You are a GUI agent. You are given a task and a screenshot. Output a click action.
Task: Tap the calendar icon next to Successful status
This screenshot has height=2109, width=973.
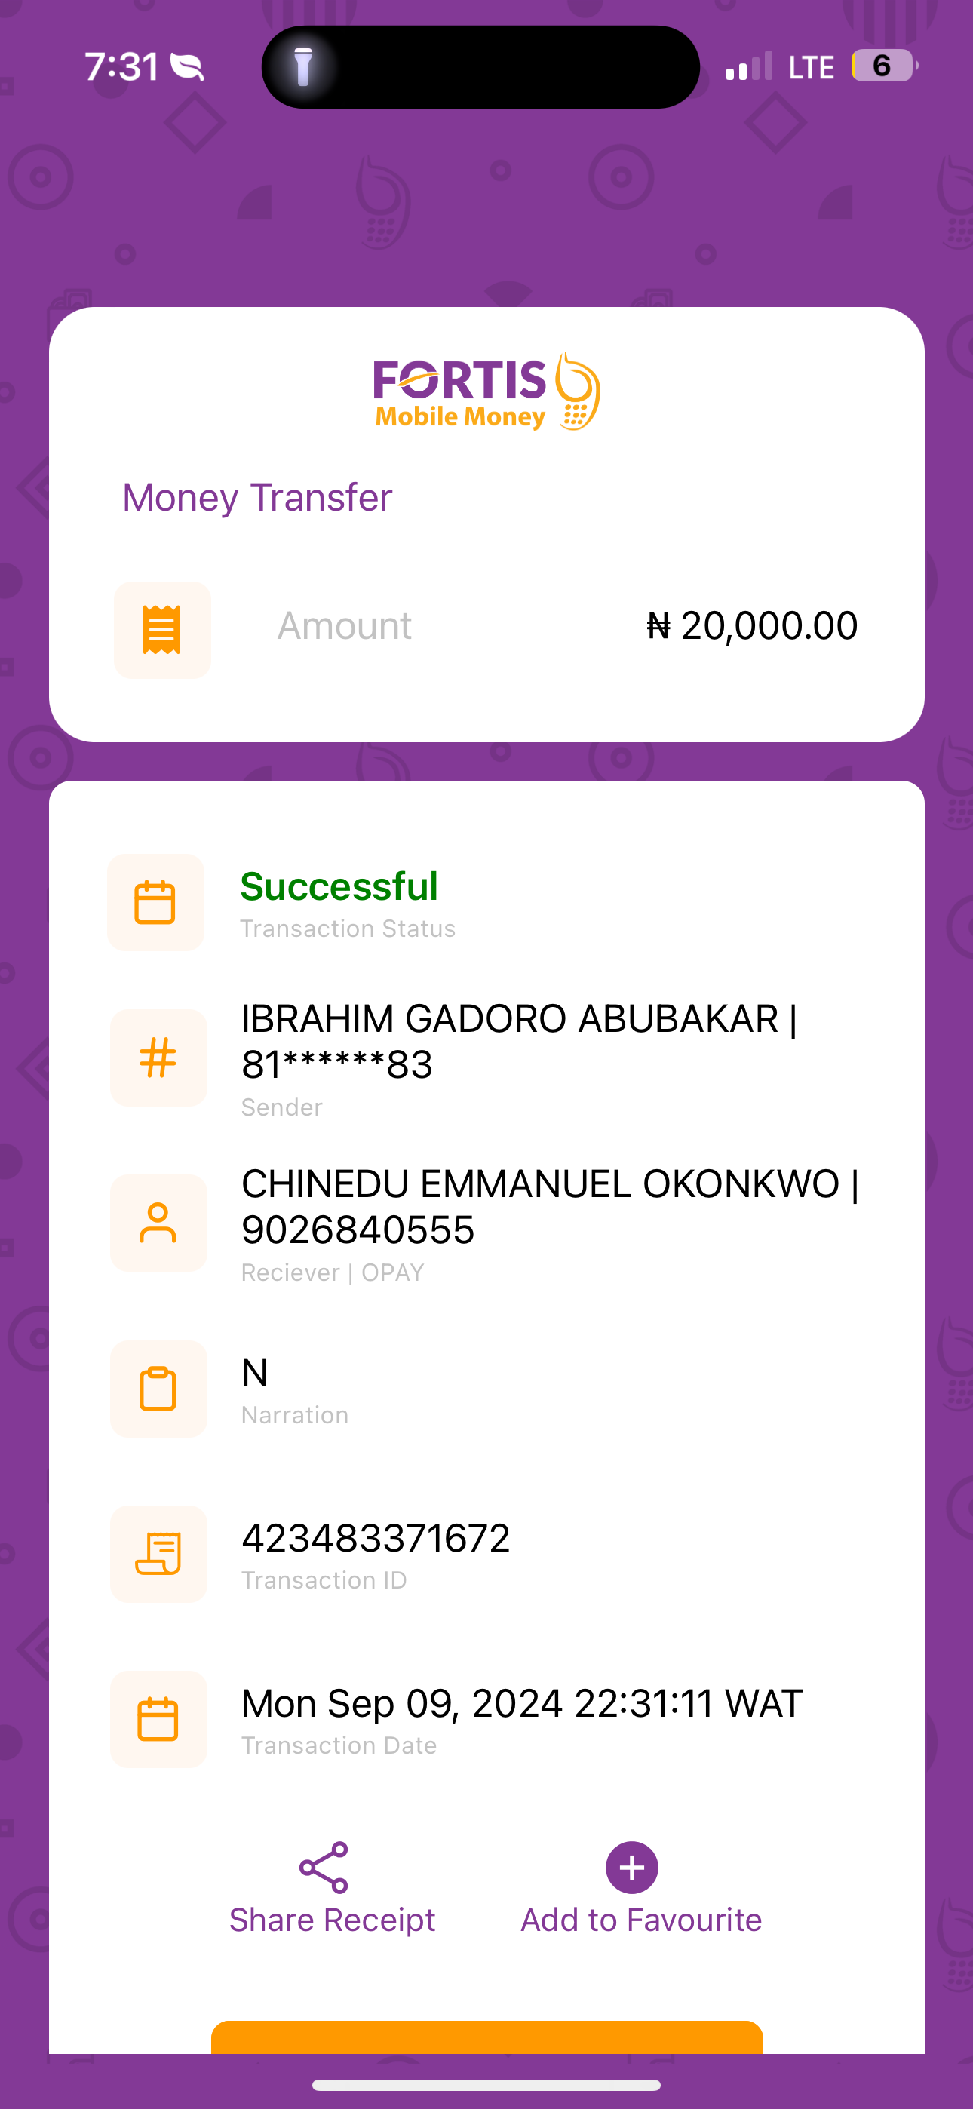point(155,902)
